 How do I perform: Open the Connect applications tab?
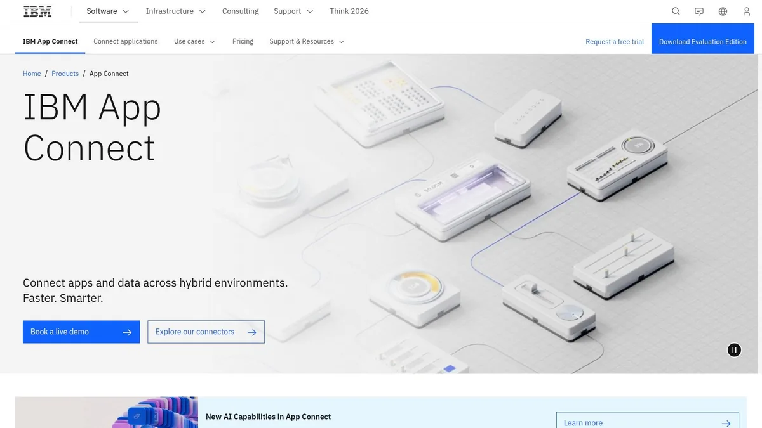tap(126, 41)
